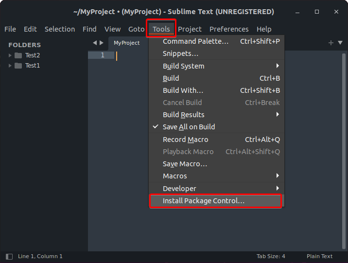Open Test2 folder icon in sidebar
Viewport: 348px width, 263px height.
(x=18, y=55)
